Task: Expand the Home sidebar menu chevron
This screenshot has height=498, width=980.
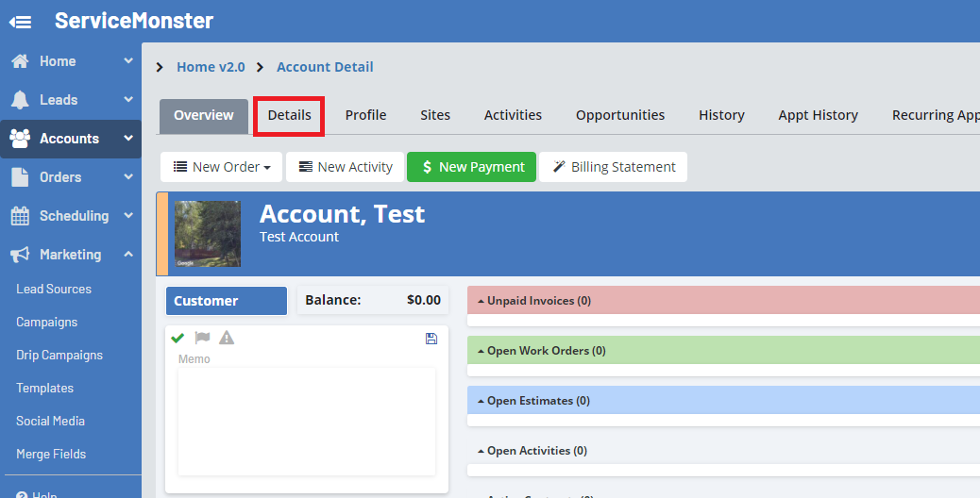Action: [128, 61]
